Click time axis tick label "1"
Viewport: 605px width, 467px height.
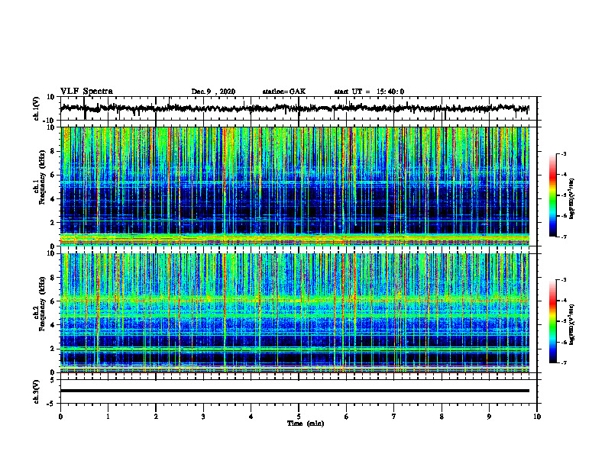click(x=108, y=417)
